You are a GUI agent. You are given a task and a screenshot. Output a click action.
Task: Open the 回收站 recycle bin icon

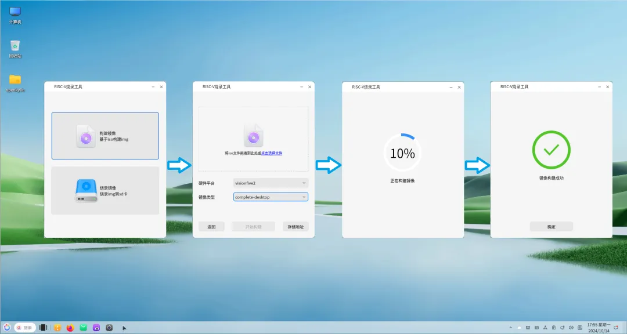(x=15, y=46)
